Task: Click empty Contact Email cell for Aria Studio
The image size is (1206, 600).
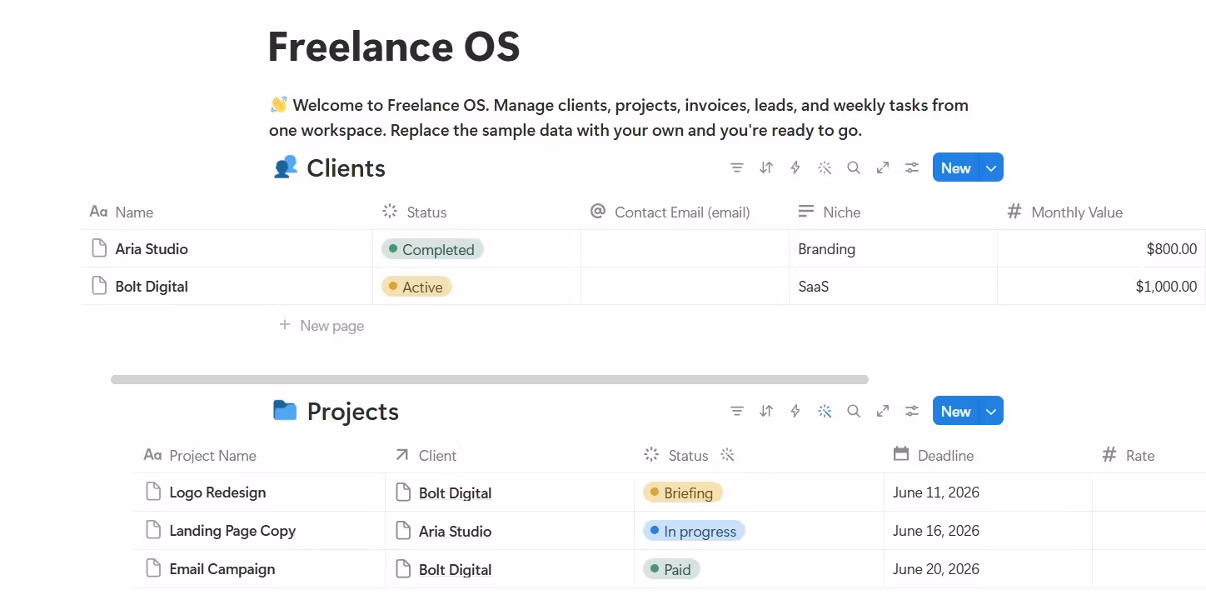Action: coord(685,248)
